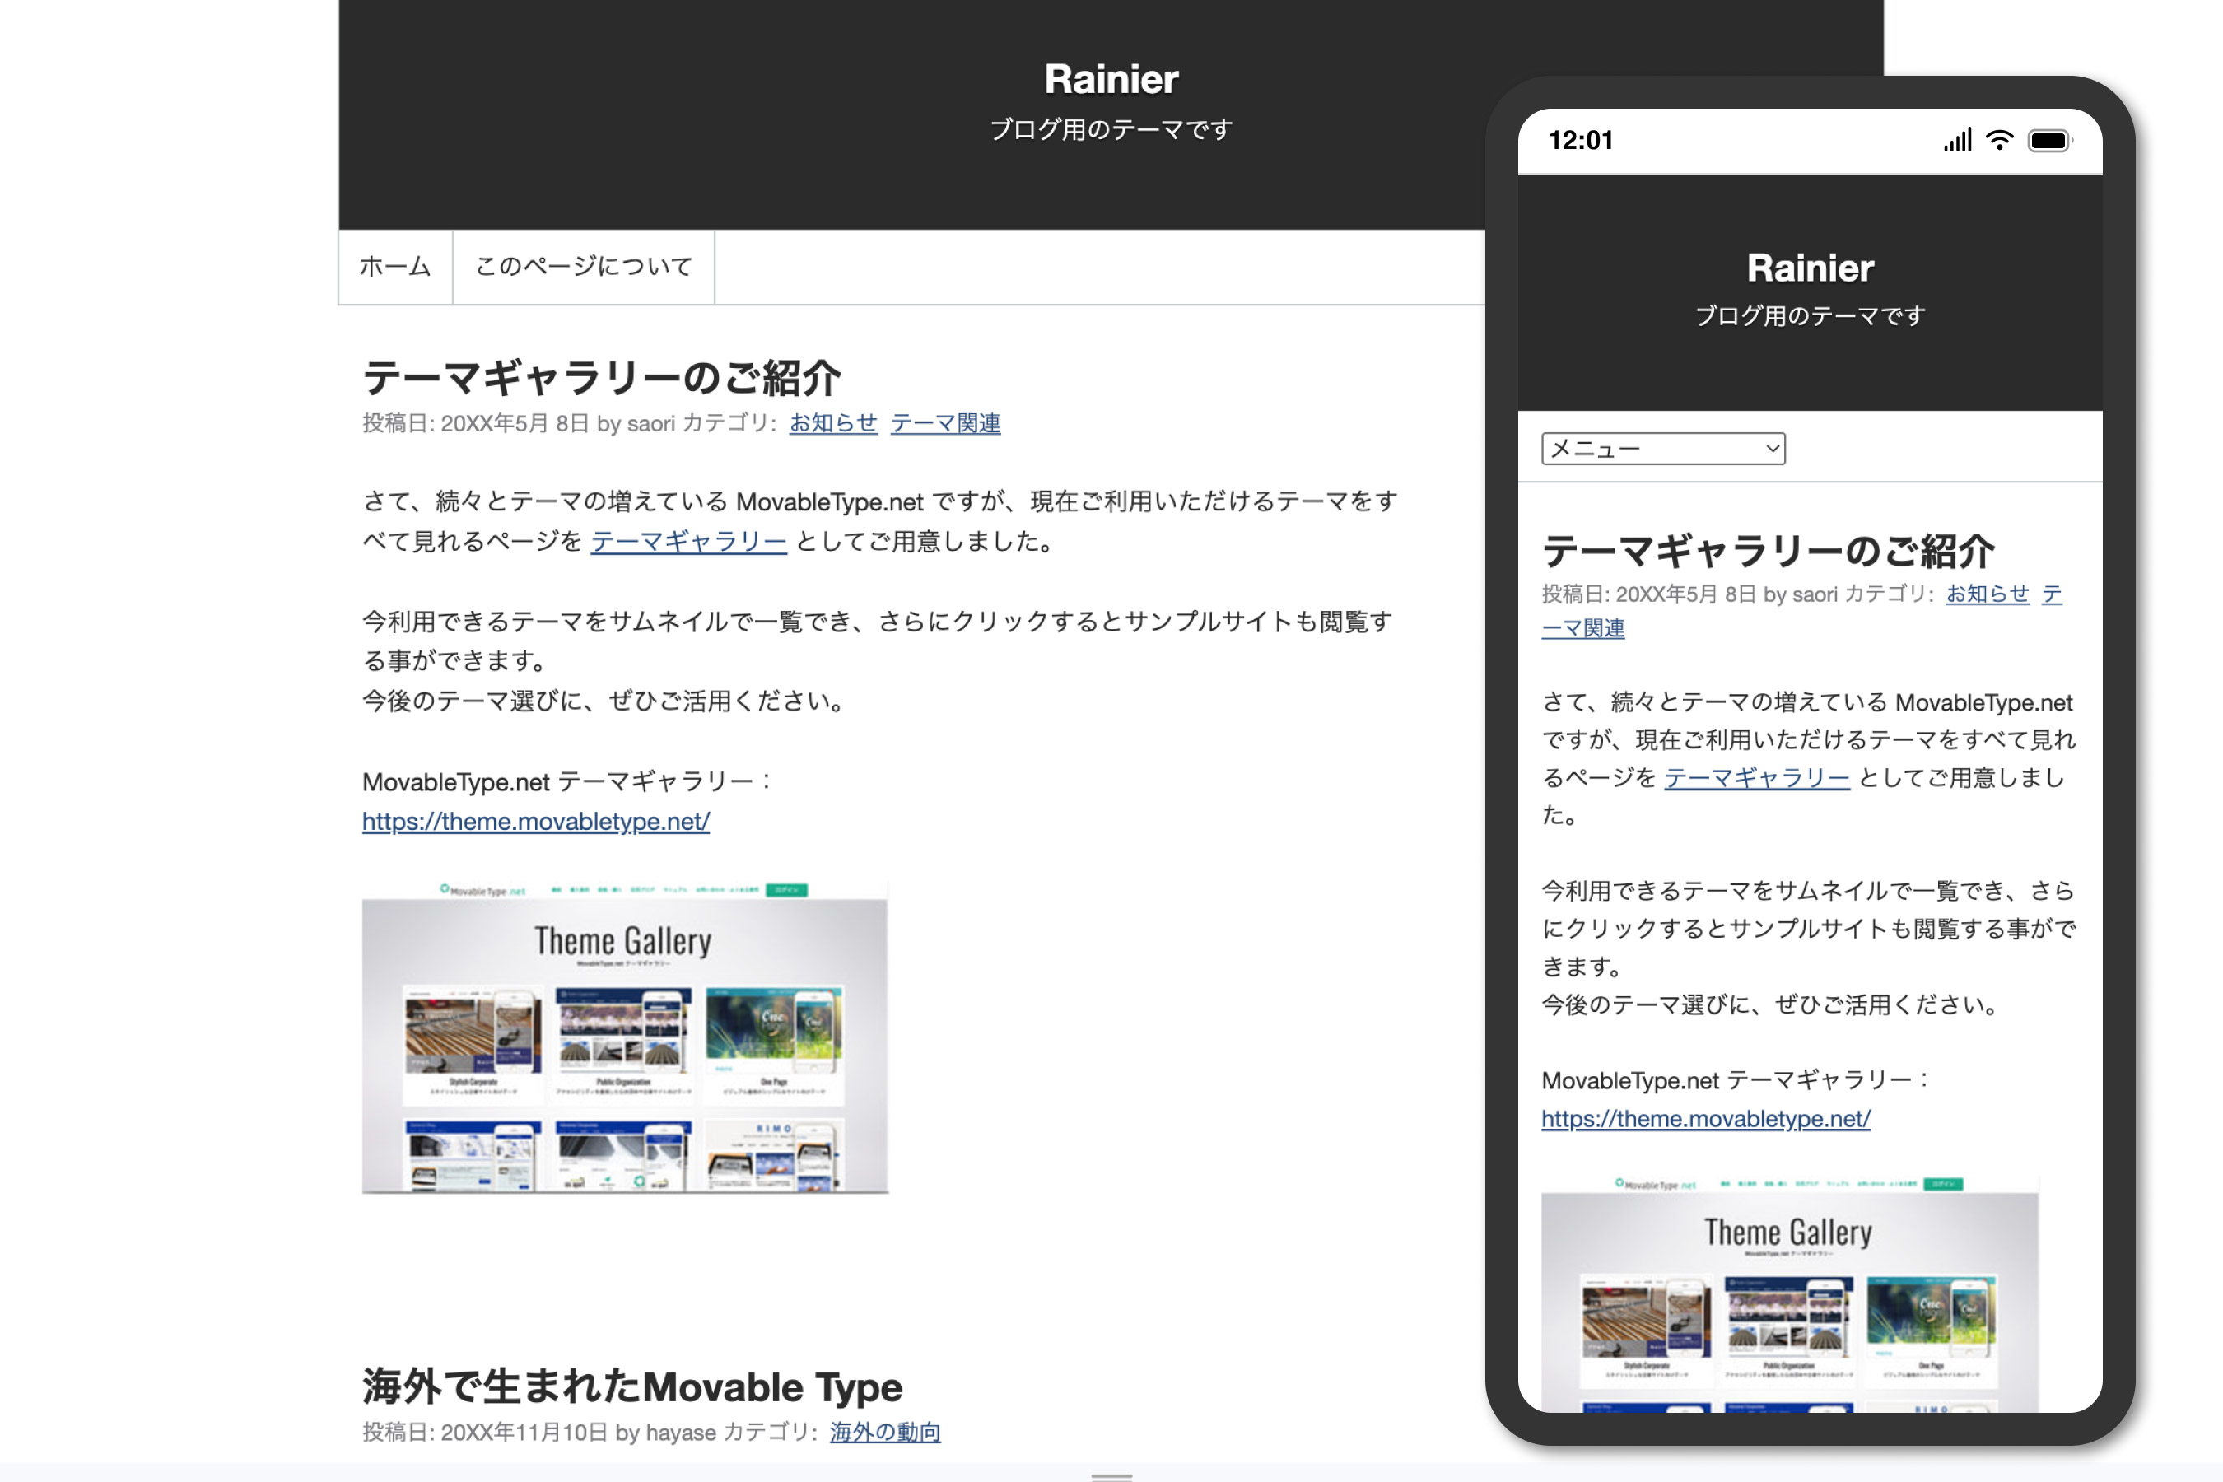
Task: Click the phone battery status icon
Action: [2048, 141]
